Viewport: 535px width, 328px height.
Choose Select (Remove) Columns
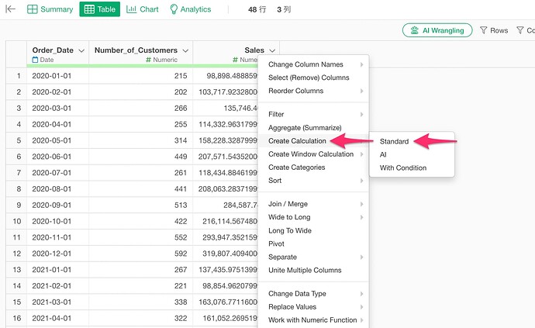pyautogui.click(x=313, y=78)
